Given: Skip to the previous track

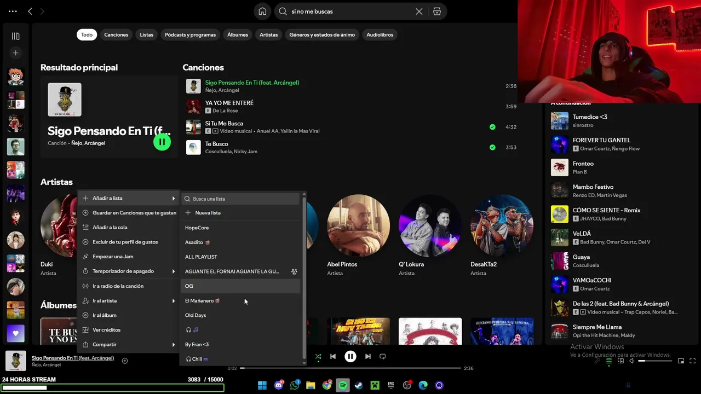Looking at the screenshot, I should pyautogui.click(x=332, y=356).
